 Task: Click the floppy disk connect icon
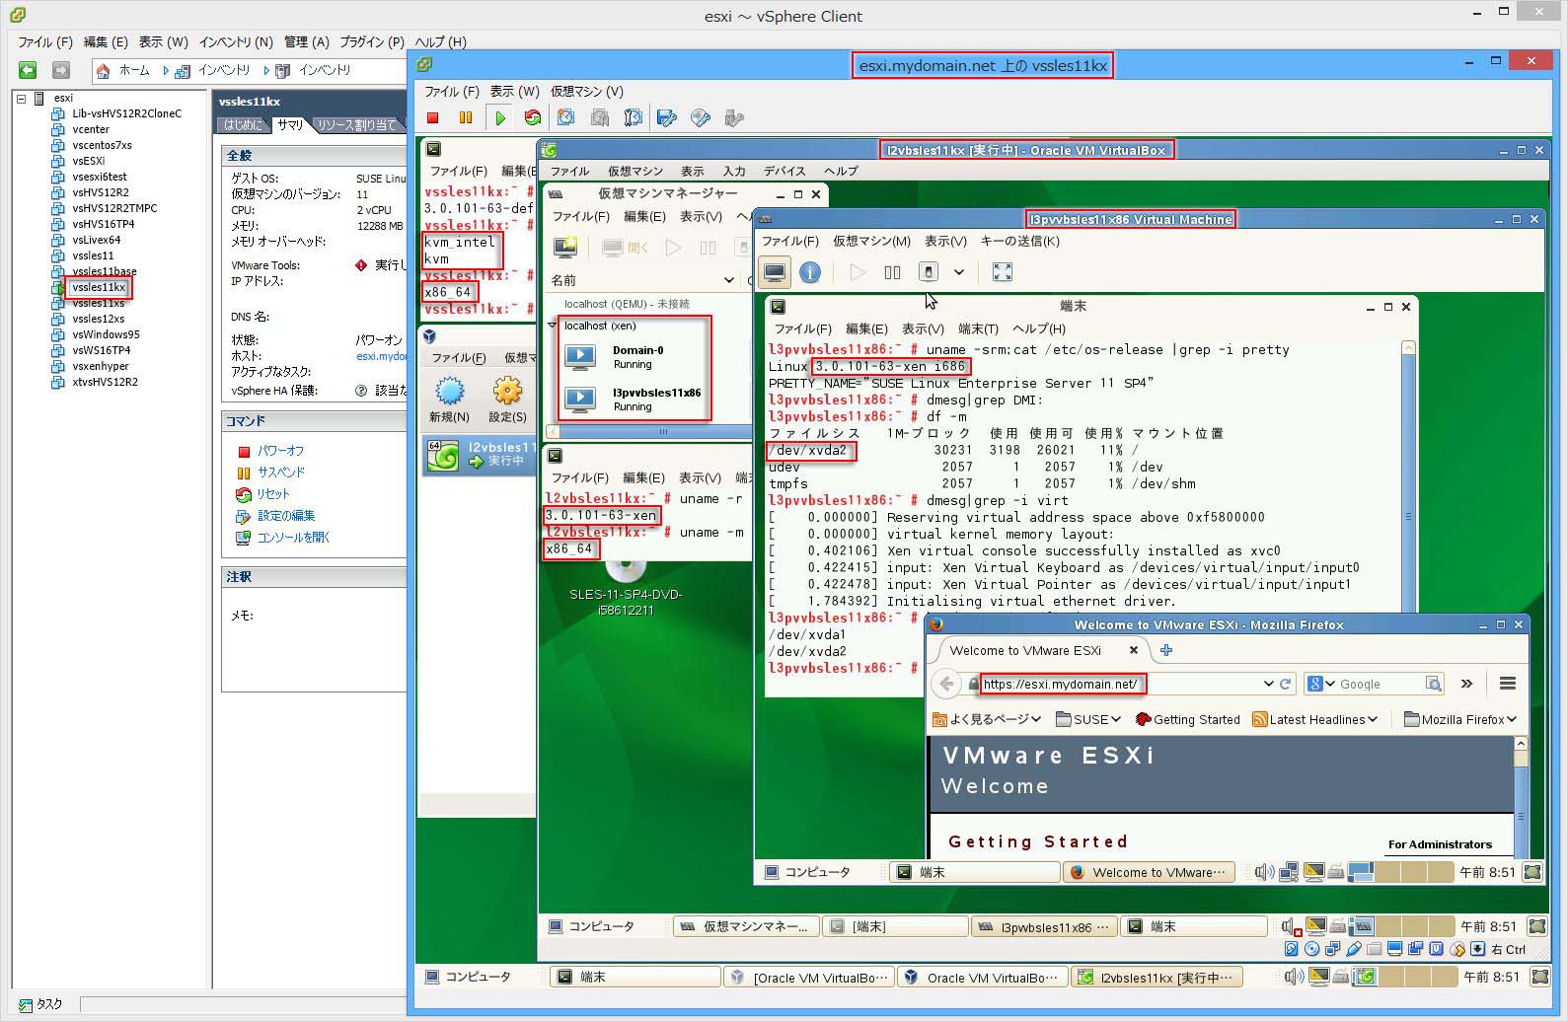667,117
